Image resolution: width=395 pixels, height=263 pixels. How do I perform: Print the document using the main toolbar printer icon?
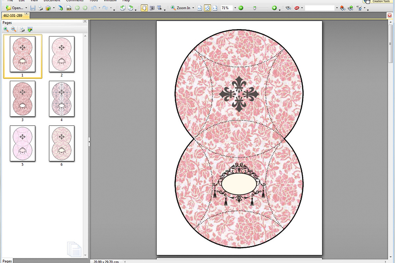pos(40,8)
